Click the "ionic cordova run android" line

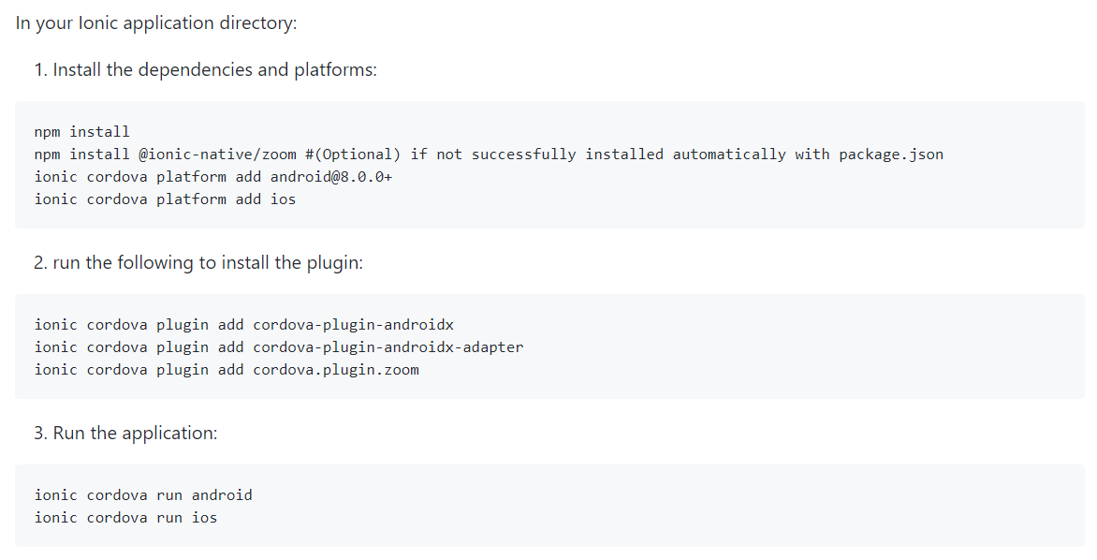pyautogui.click(x=143, y=494)
